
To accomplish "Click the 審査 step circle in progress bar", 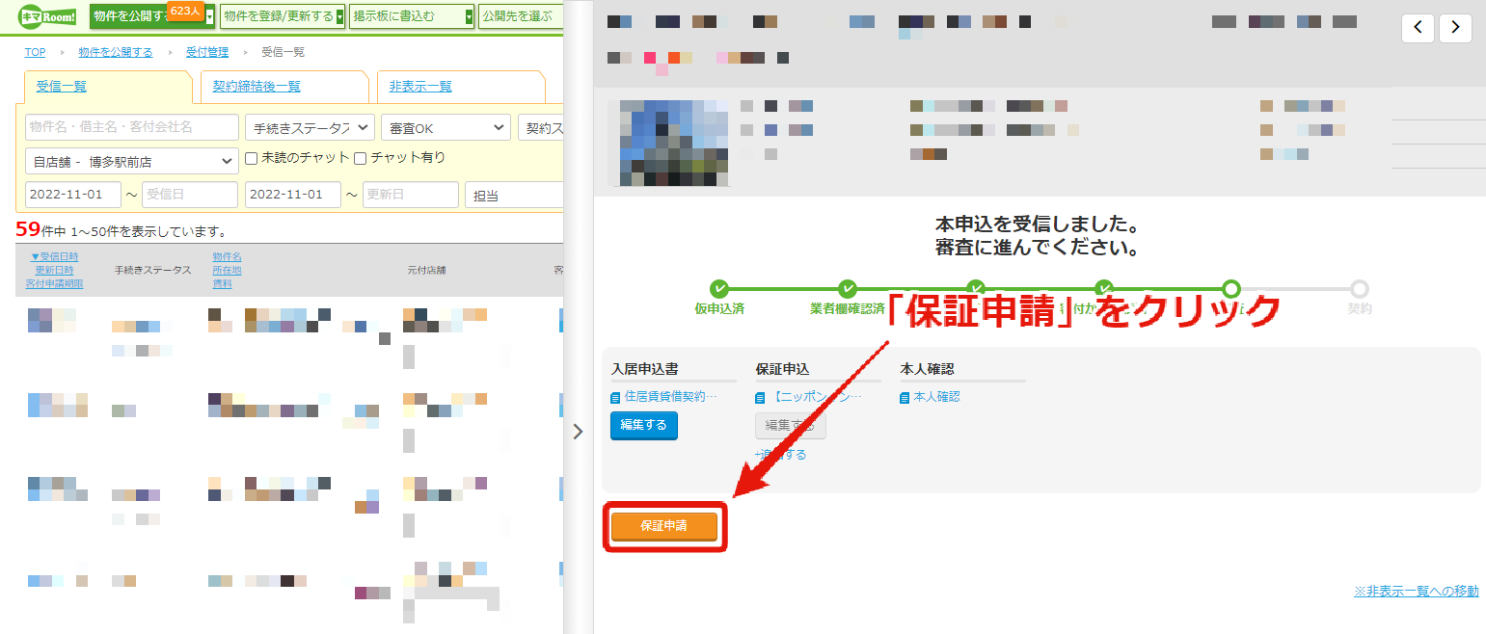I will (1230, 288).
